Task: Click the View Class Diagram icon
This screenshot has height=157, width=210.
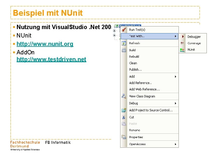Action: tap(124, 96)
